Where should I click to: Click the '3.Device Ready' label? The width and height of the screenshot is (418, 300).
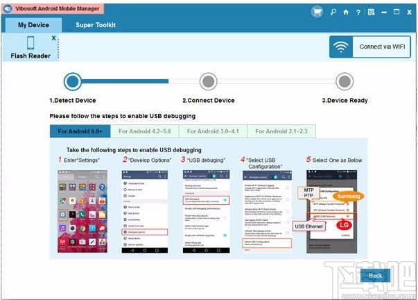point(345,101)
